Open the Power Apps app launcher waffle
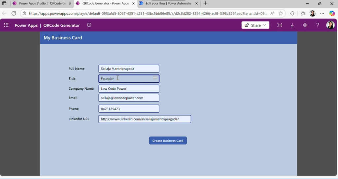Viewport: 338px width, 179px height. [6, 25]
